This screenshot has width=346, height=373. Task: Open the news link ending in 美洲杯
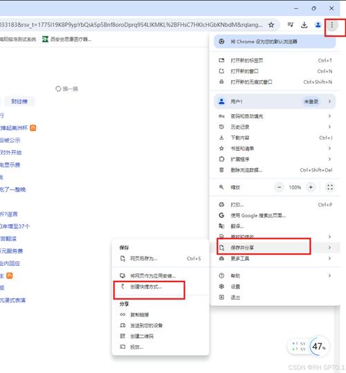14,128
